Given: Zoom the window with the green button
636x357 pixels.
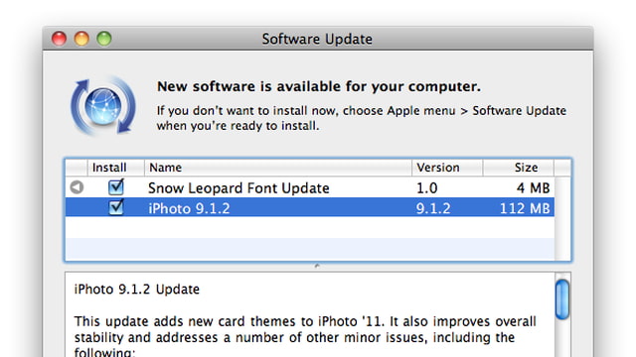Looking at the screenshot, I should coord(104,39).
